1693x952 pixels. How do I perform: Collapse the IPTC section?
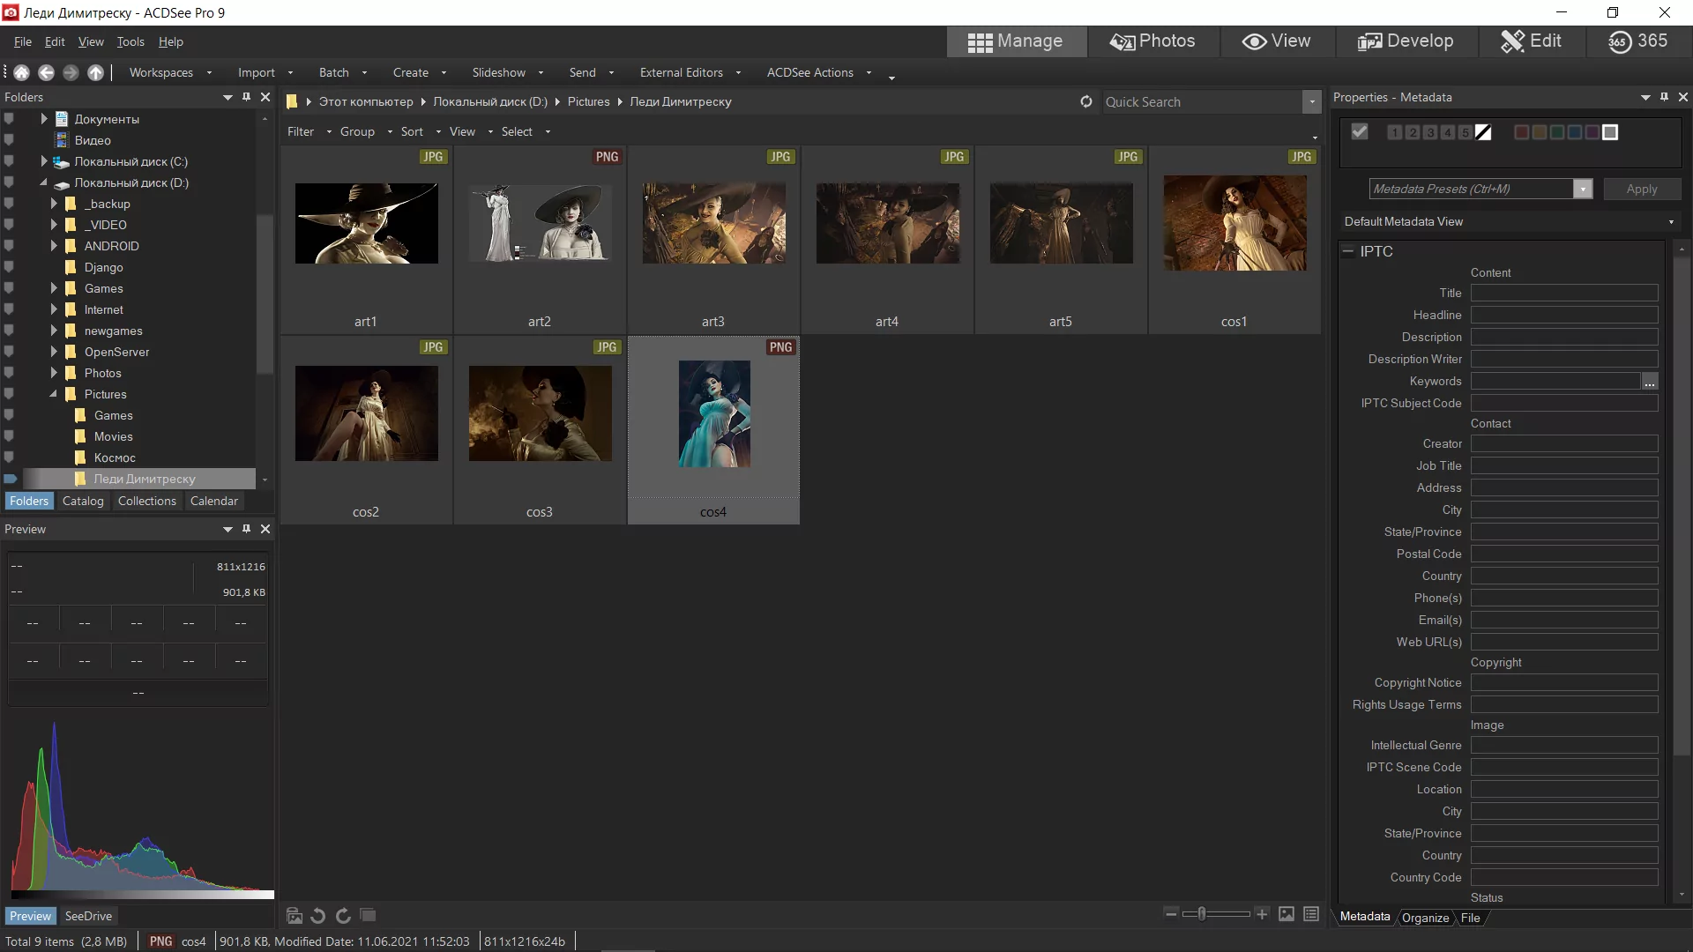coord(1347,251)
